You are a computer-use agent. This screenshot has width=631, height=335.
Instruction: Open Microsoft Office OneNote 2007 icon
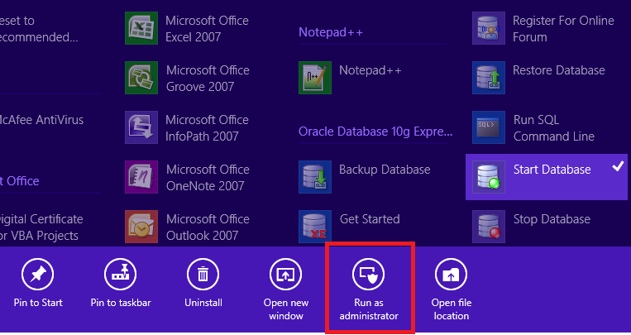141,177
